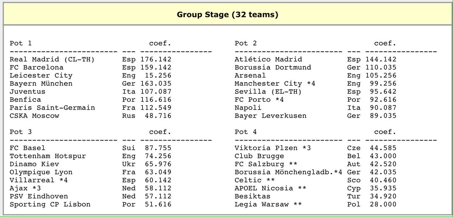Screen dimensions: 453x217
Task: Select the Real Madrid (CL-TH) entry
Action: point(52,60)
